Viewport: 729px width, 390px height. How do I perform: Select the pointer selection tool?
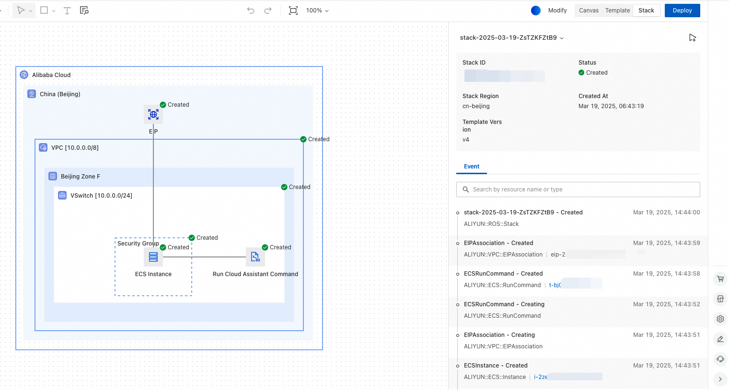(21, 11)
